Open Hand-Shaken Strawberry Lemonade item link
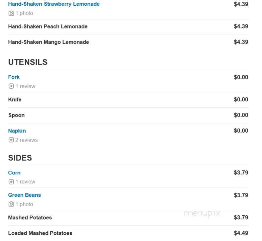Image resolution: width=262 pixels, height=241 pixels. [54, 4]
